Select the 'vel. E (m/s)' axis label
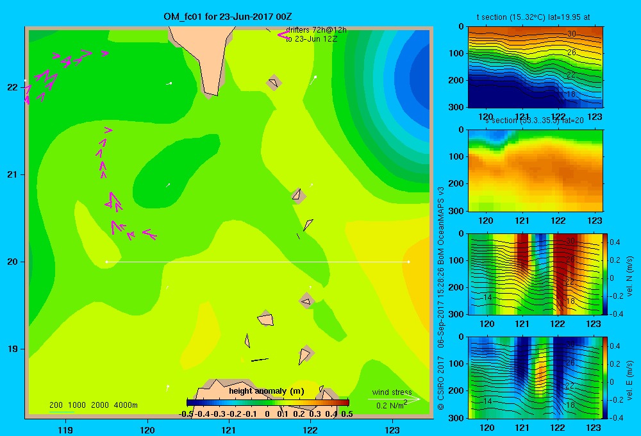Image resolution: width=641 pixels, height=436 pixels. [629, 380]
